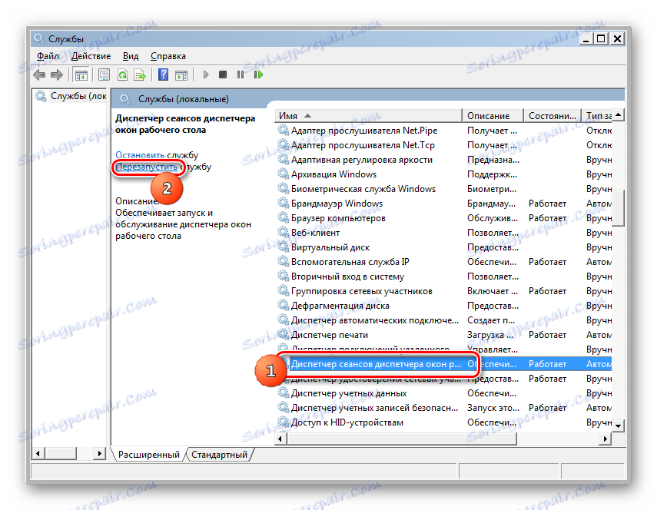Image resolution: width=657 pixels, height=510 pixels.
Task: Click the green Refresh toolbar icon
Action: (122, 75)
